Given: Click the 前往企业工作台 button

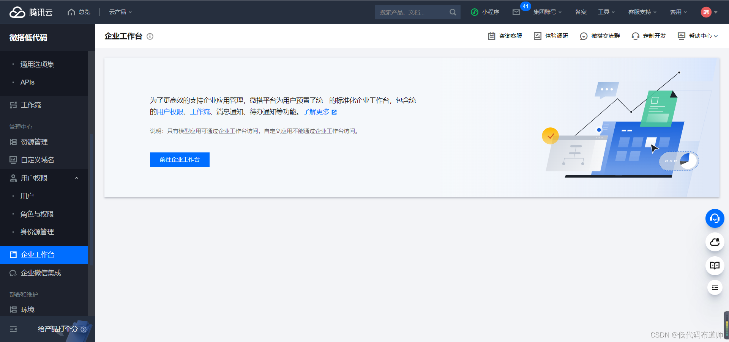Looking at the screenshot, I should (179, 159).
